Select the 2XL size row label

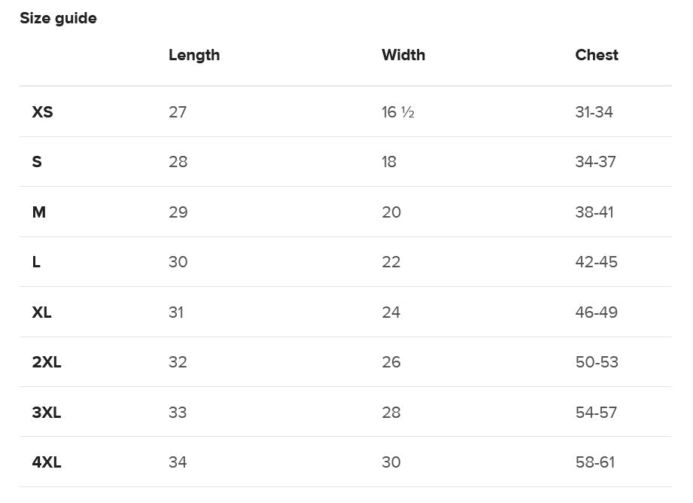pyautogui.click(x=47, y=362)
